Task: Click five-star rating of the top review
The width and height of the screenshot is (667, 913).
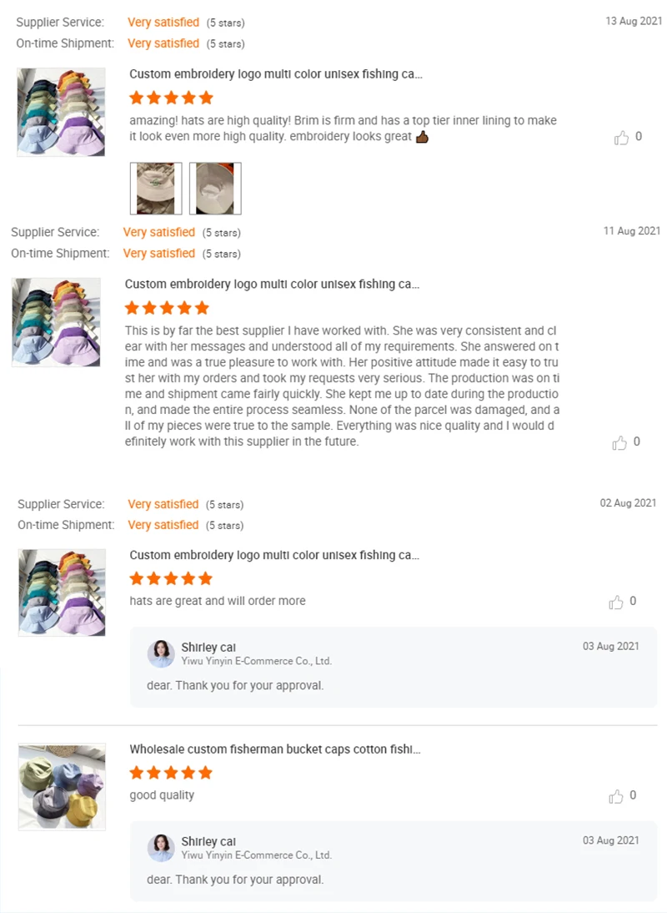Action: coord(172,98)
